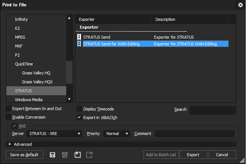Enable Export Between In and Out
246x164 pixels.
[x=9, y=109]
